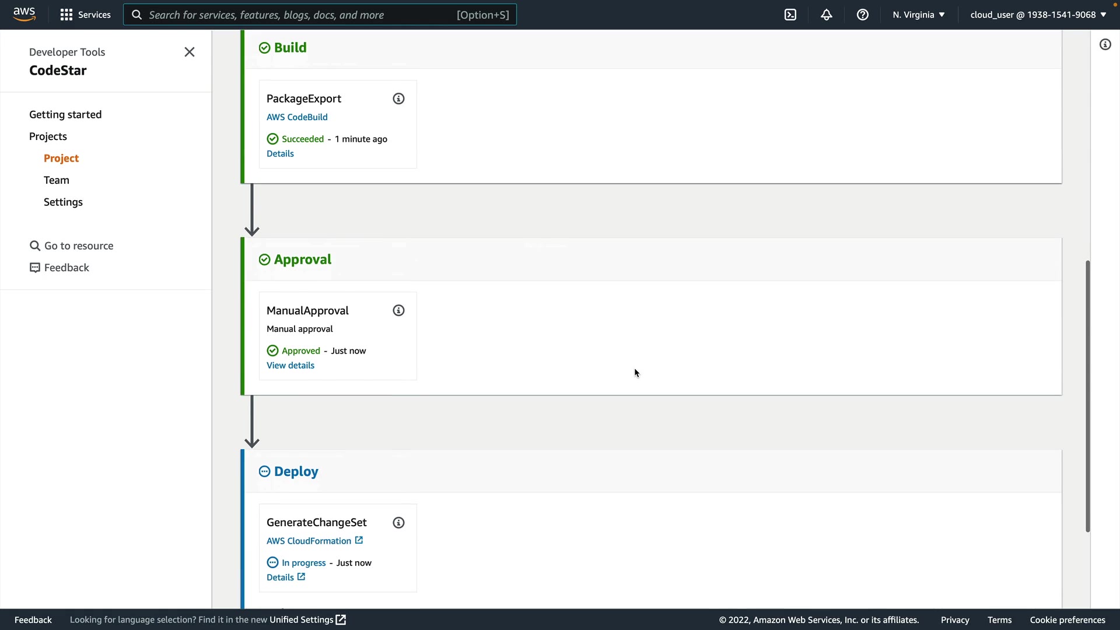Open the AWS CloudShell icon
1120x630 pixels.
point(790,15)
